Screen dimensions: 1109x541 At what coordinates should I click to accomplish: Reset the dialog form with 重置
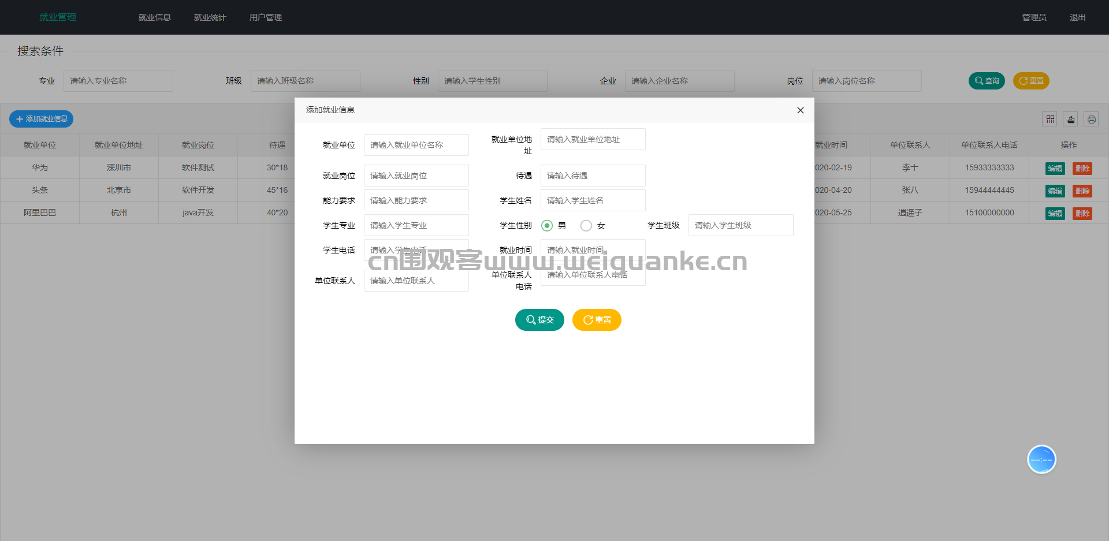(597, 320)
